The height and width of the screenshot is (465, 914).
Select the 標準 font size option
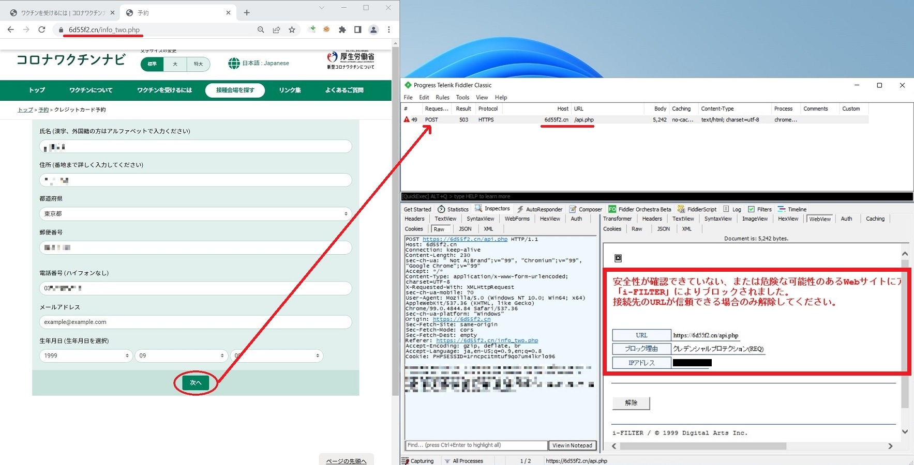click(x=152, y=64)
